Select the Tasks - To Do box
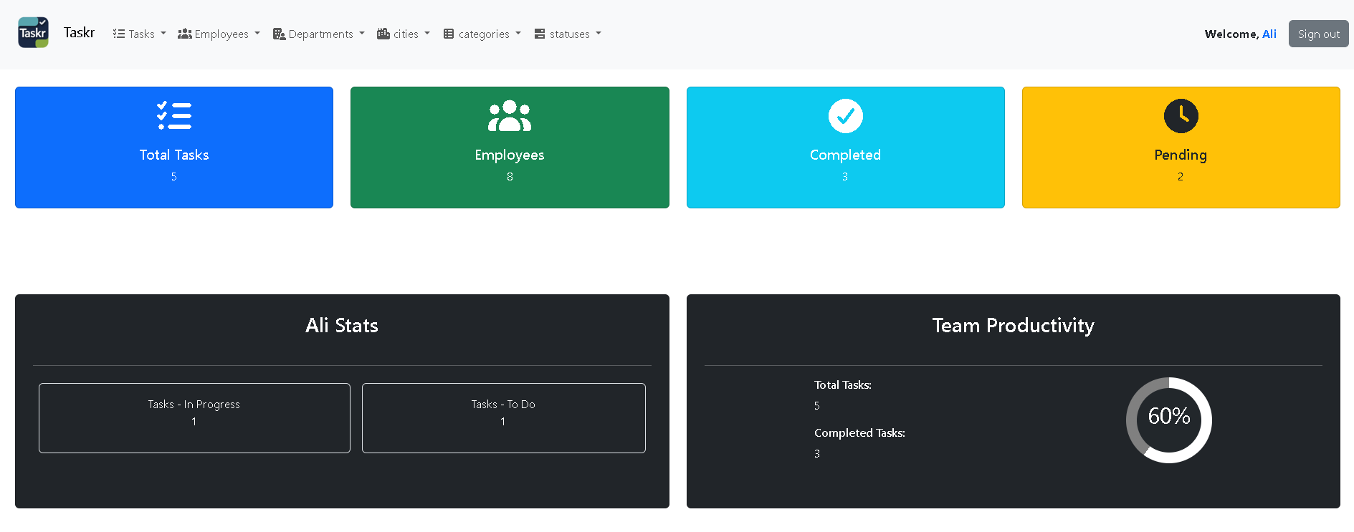Screen dimensions: 1354x532 coord(503,417)
